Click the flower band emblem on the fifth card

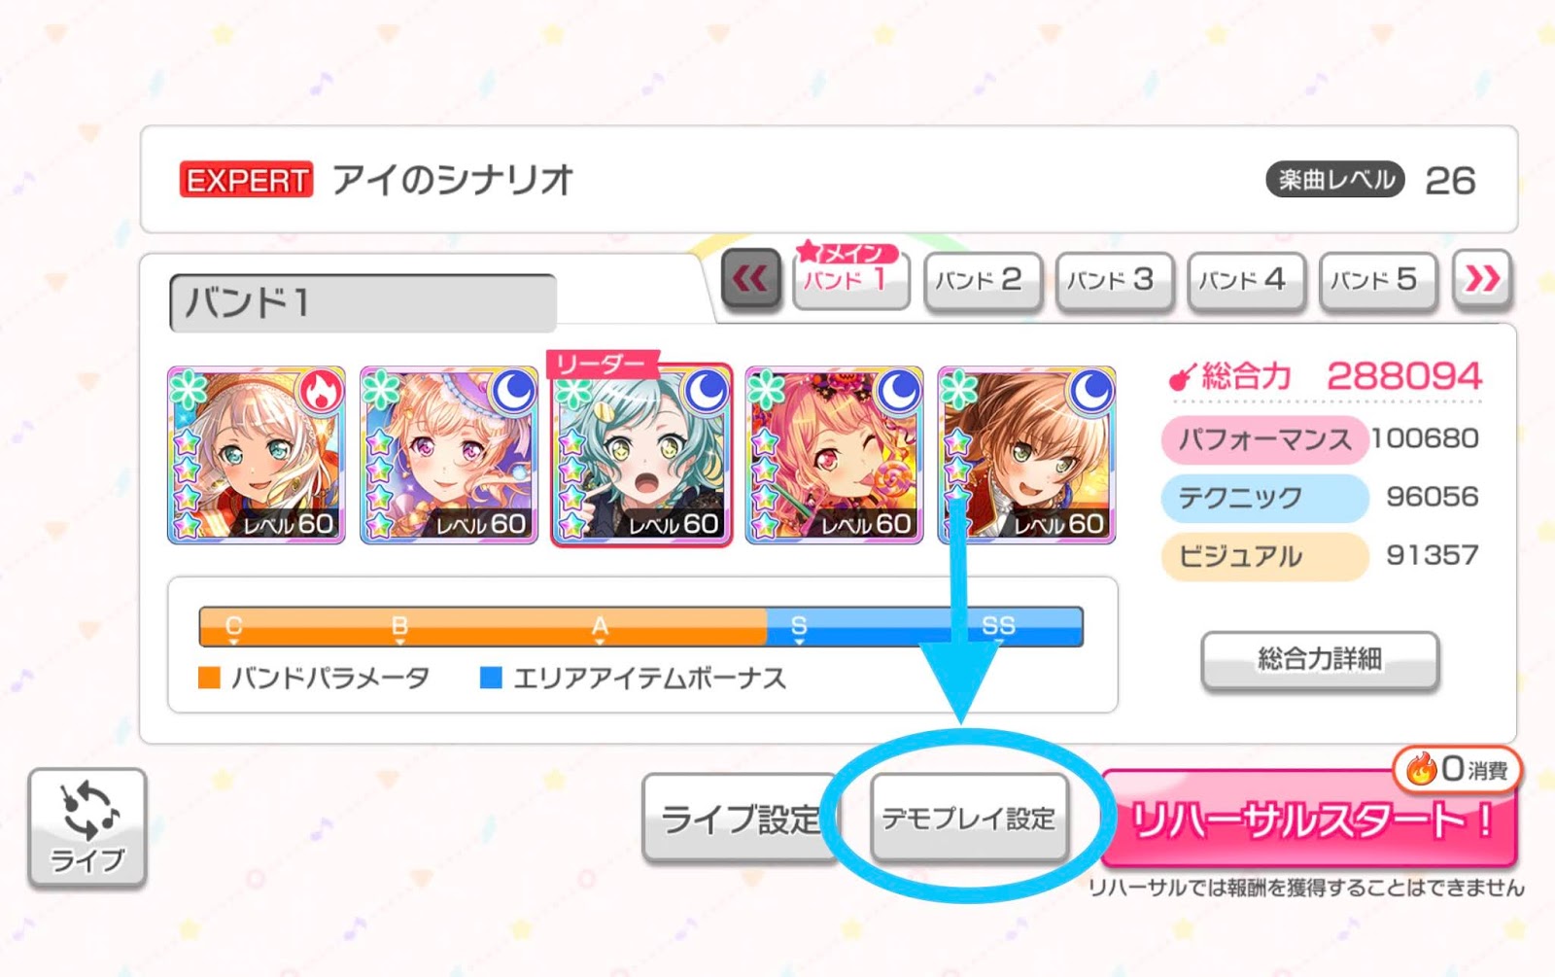click(x=959, y=390)
